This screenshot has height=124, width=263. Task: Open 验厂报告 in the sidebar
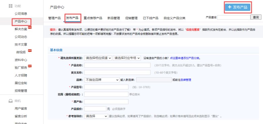pos(21,68)
